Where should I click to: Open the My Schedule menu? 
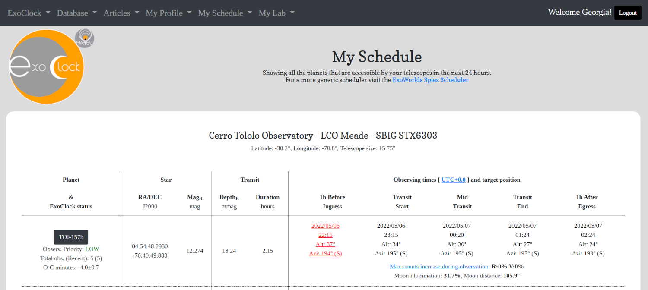click(225, 13)
